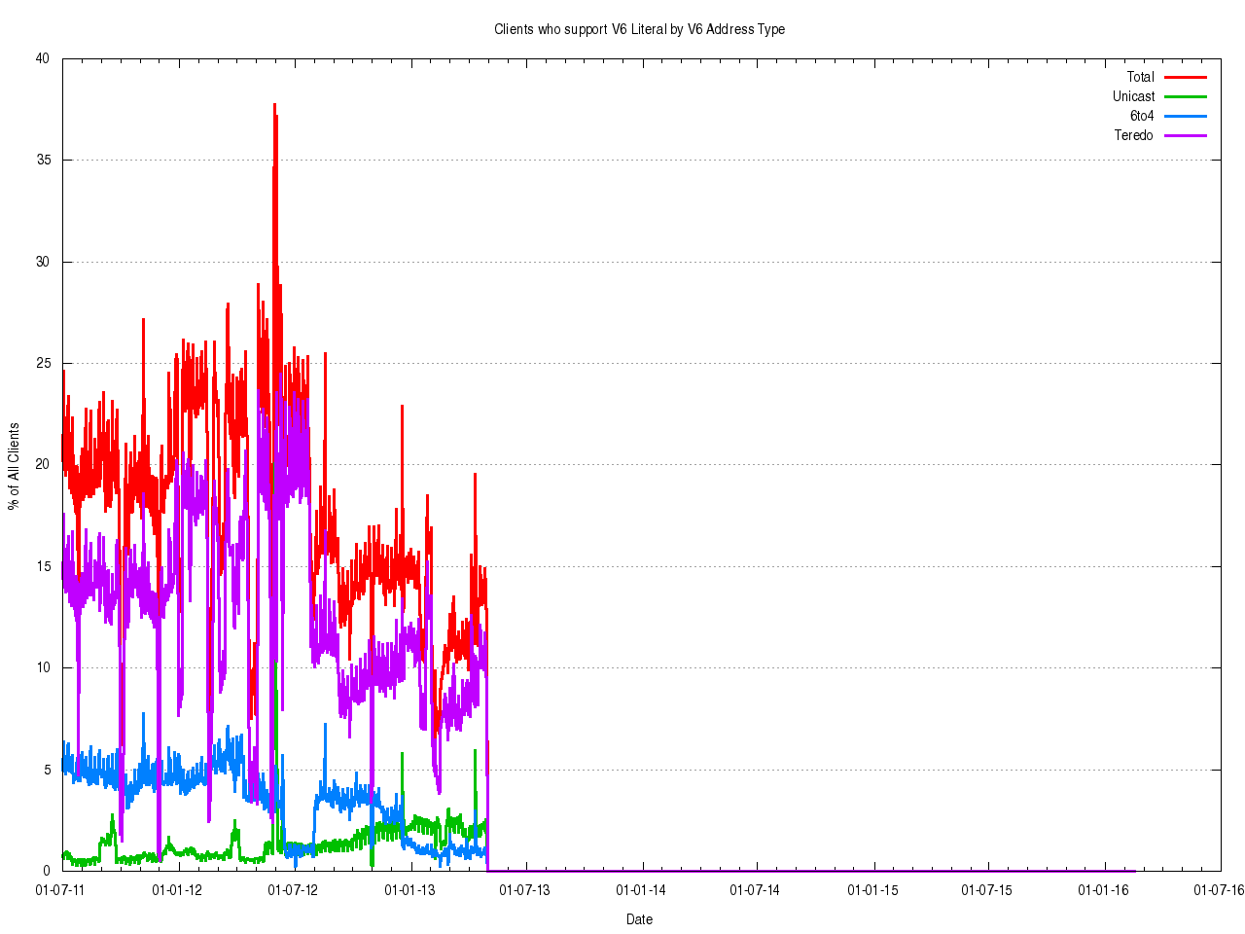Viewport: 1245px width, 934px height.
Task: Click the 01-01-12 date tick label
Action: coord(177,889)
